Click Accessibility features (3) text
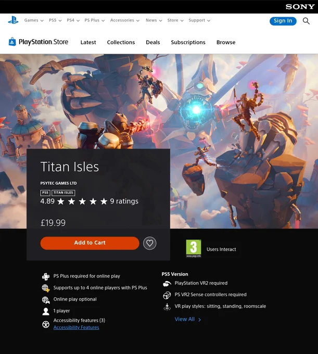Image resolution: width=318 pixels, height=354 pixels. coord(79,320)
